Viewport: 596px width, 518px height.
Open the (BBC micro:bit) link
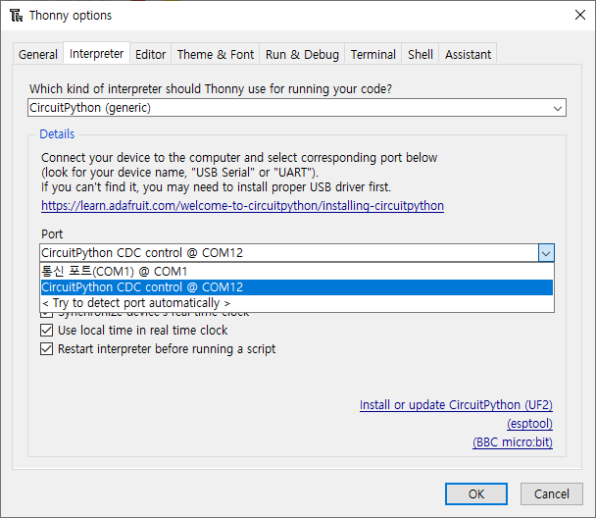coord(513,442)
